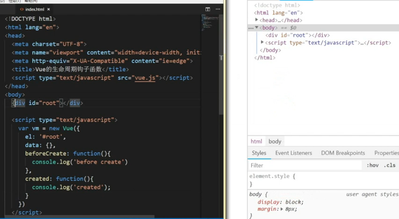This screenshot has width=399, height=219.
Task: Open the editor more actions ellipsis
Action: [218, 9]
